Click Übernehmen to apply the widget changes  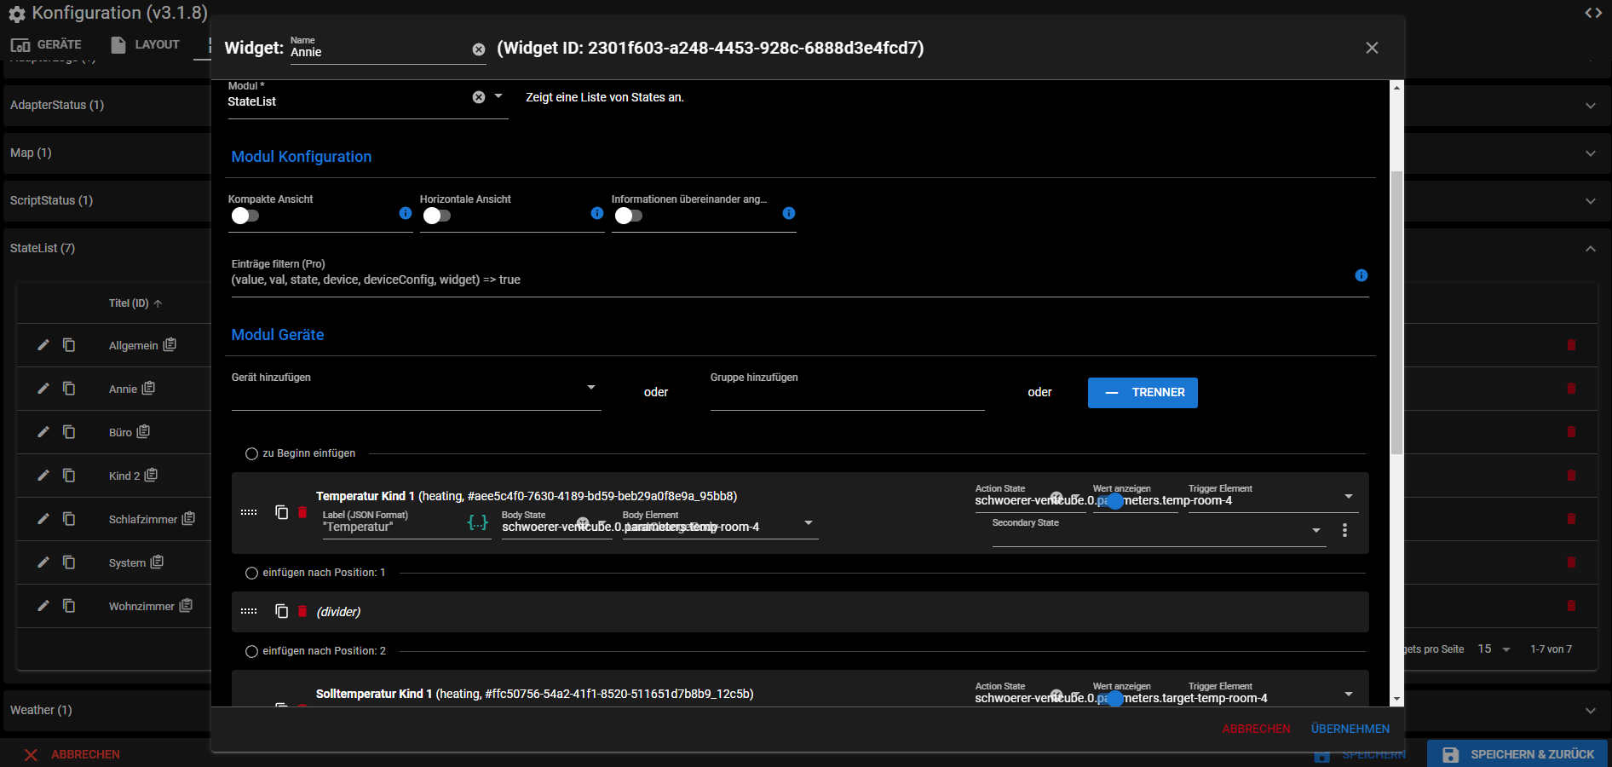click(x=1350, y=729)
